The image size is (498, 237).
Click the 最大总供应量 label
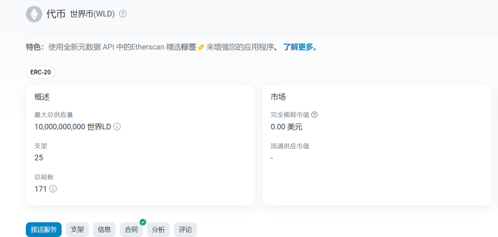[x=54, y=115]
